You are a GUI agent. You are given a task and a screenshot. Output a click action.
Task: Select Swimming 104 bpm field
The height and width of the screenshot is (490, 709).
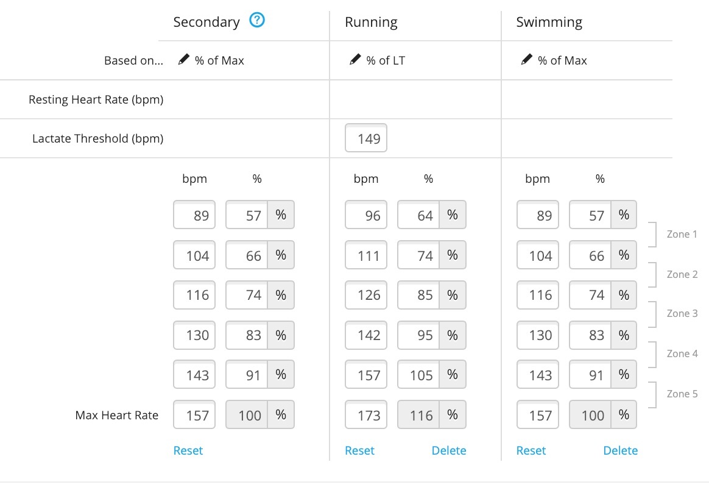(x=538, y=255)
